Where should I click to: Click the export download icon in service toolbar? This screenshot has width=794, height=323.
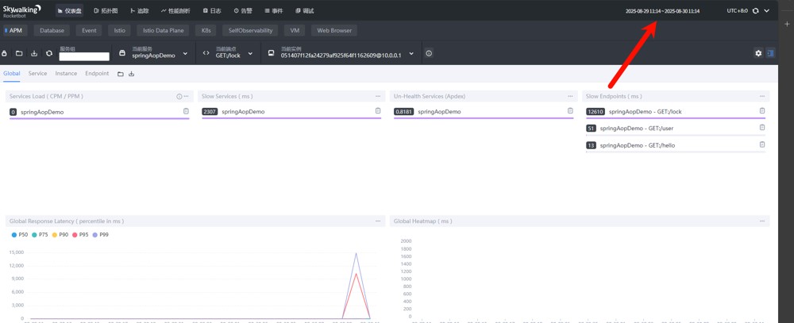(34, 53)
